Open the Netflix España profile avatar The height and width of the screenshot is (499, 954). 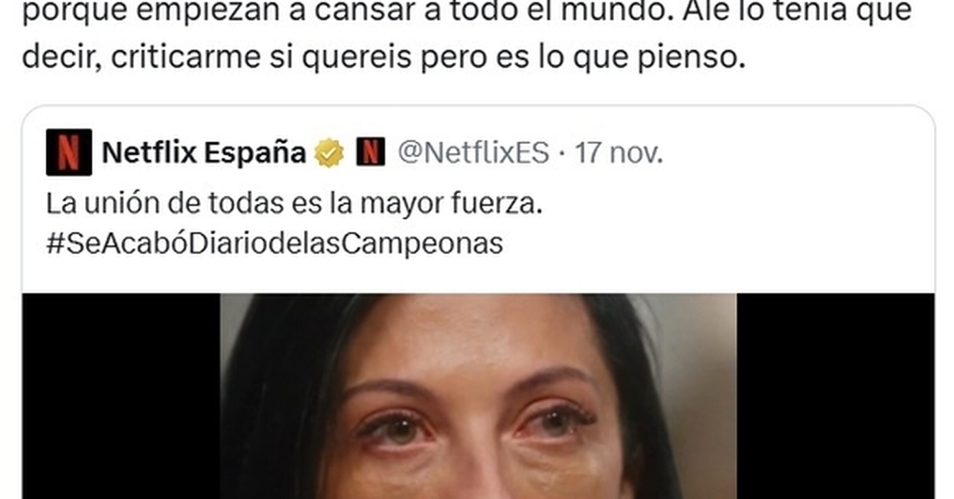click(x=69, y=152)
